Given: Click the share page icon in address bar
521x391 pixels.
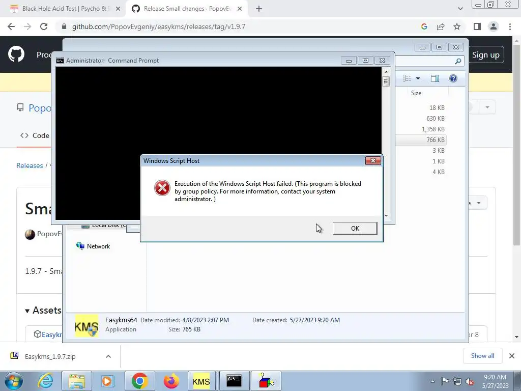Looking at the screenshot, I should point(441,26).
